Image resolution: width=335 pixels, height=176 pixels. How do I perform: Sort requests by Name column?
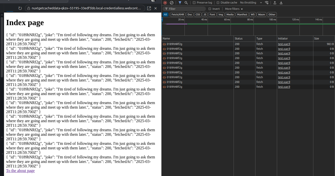pyautogui.click(x=198, y=38)
